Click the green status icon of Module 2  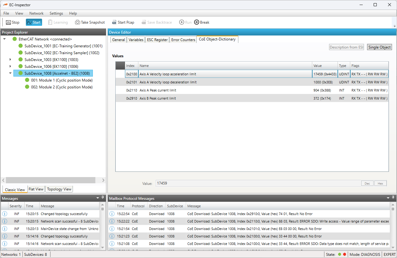pos(27,87)
